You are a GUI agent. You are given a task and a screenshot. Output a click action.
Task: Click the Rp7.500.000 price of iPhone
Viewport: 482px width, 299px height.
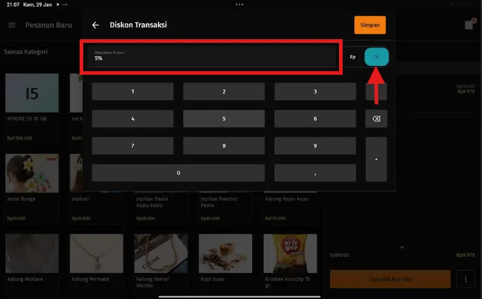[20, 138]
